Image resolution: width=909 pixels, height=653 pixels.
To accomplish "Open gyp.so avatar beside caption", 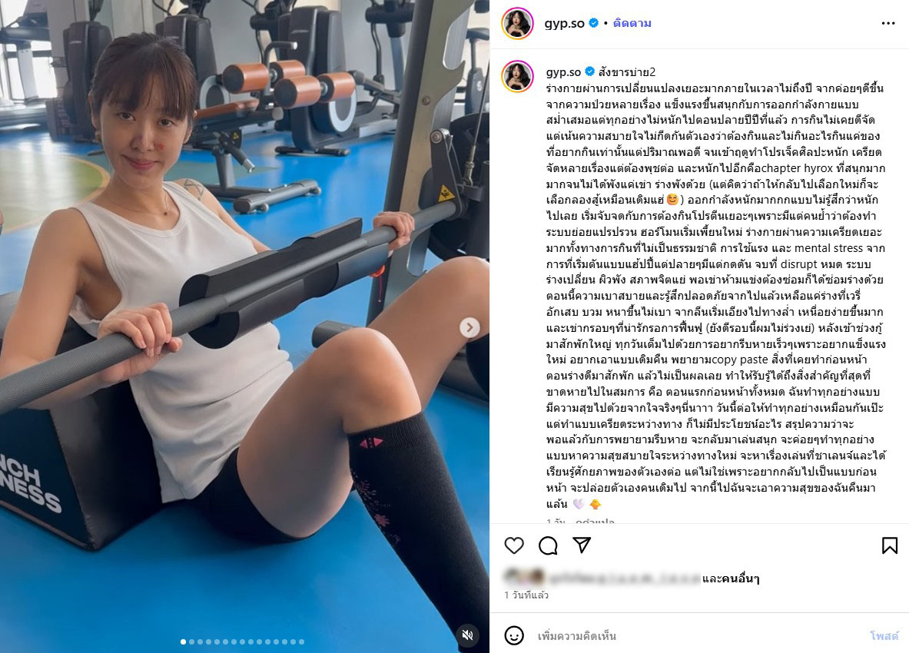I will [517, 76].
